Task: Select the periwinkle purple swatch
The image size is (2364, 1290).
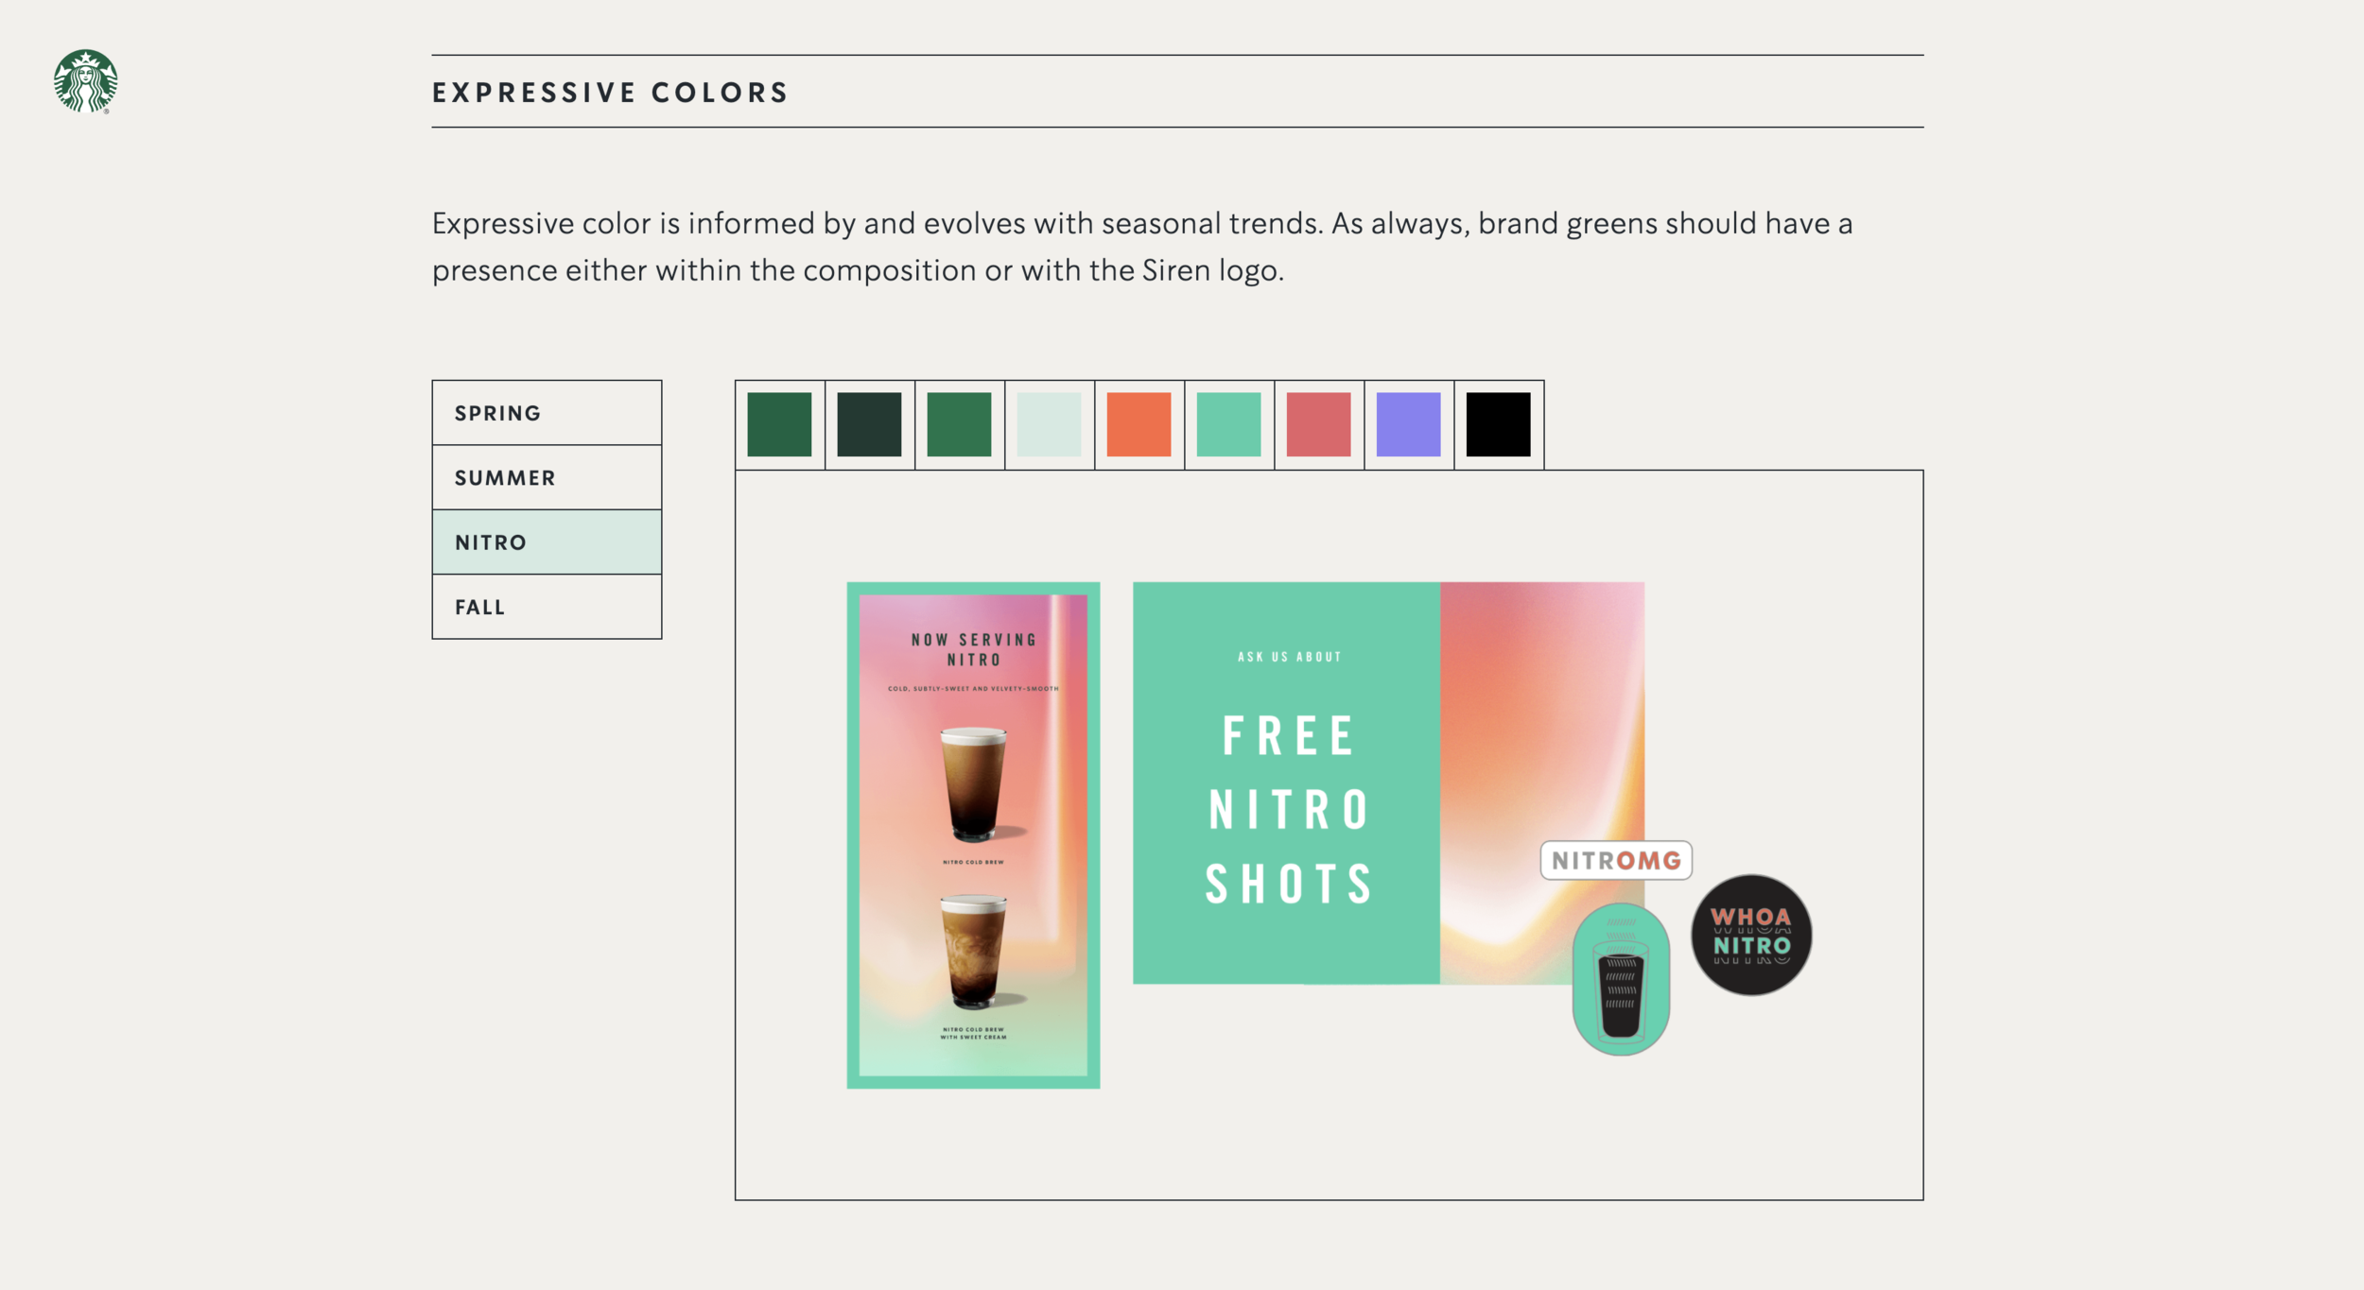Action: point(1408,424)
